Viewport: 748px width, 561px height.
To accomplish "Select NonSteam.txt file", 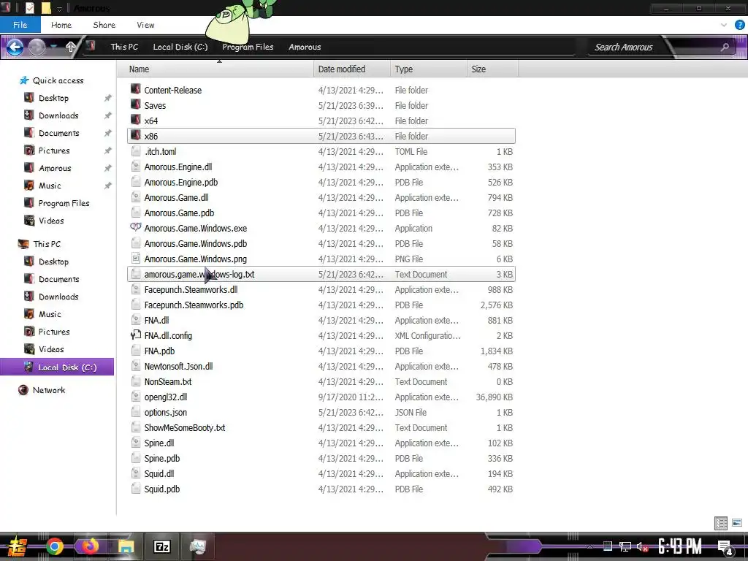I will [x=321, y=381].
